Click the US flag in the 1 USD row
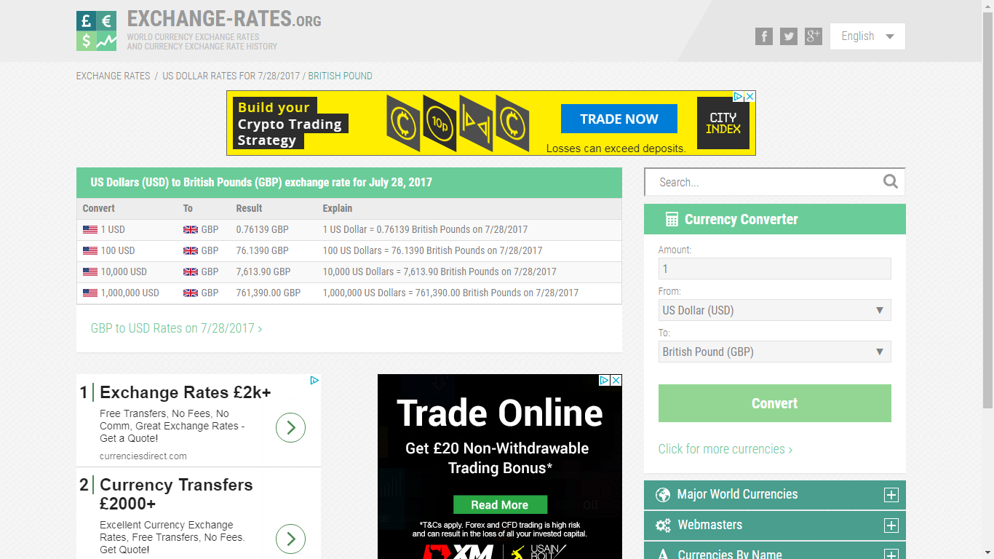 (x=90, y=229)
